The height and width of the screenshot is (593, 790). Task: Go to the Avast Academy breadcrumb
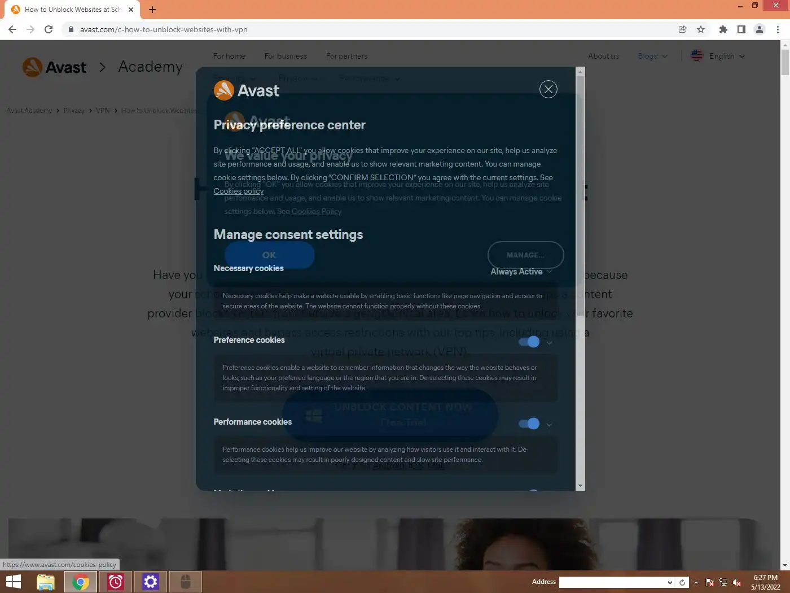tap(29, 111)
